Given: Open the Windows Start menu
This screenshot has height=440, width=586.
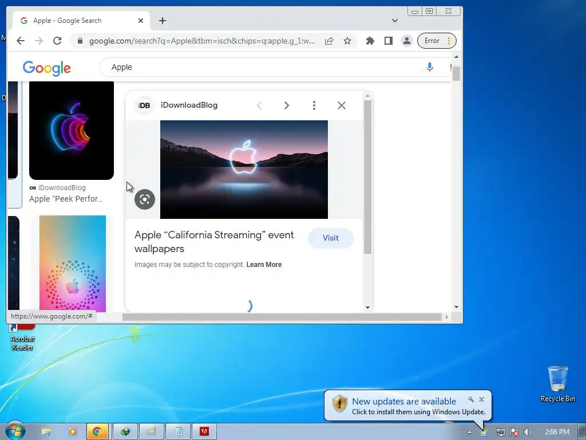Looking at the screenshot, I should pyautogui.click(x=15, y=431).
